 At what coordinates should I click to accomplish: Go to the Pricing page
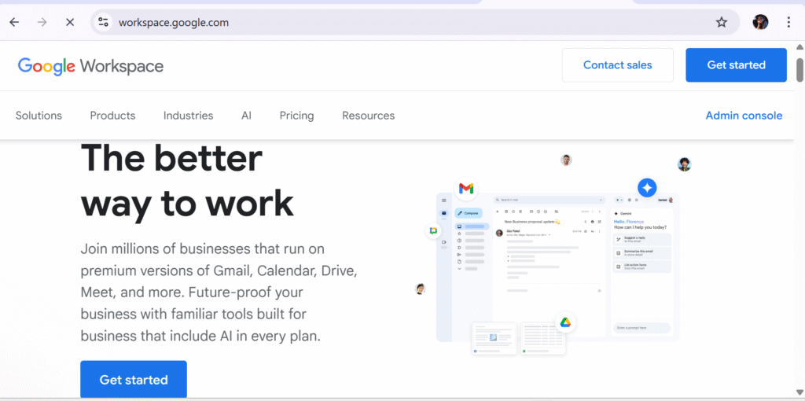296,116
